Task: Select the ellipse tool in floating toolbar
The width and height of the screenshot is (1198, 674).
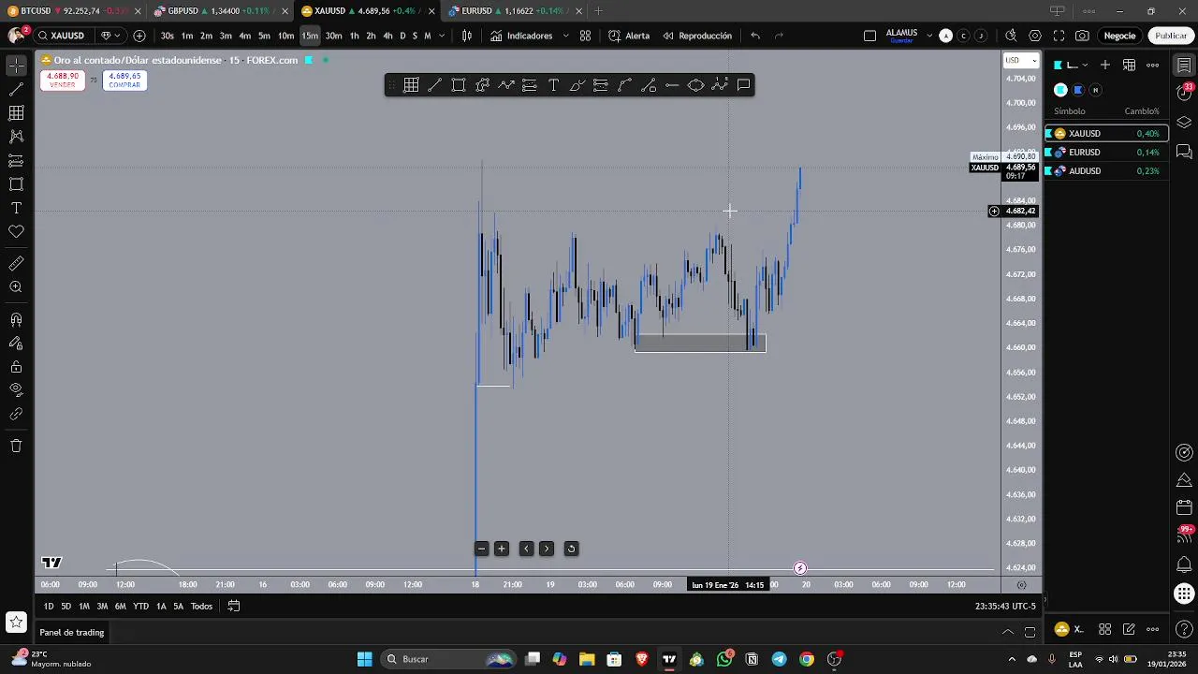Action: (695, 85)
